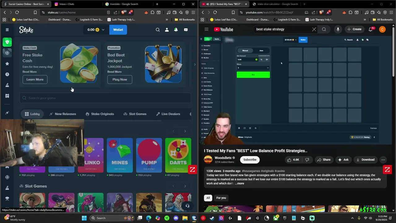
Task: Focus the Search your game field
Action: [105, 98]
